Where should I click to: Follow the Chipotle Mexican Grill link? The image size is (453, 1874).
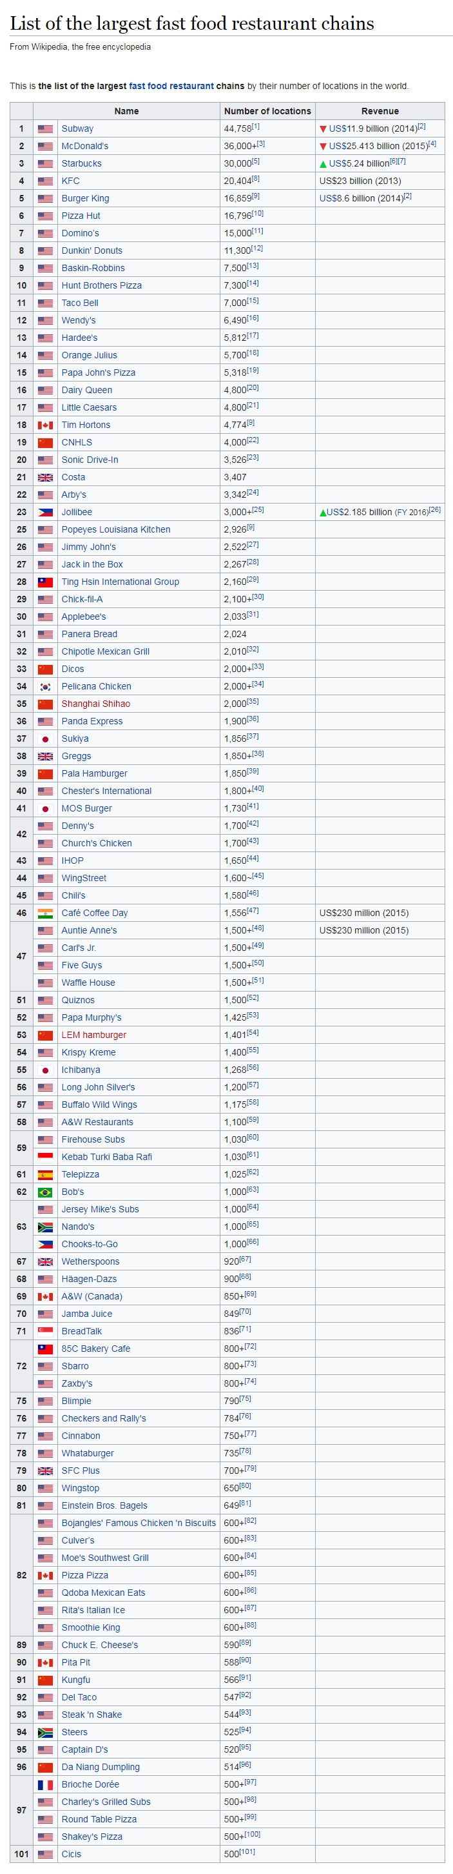105,652
